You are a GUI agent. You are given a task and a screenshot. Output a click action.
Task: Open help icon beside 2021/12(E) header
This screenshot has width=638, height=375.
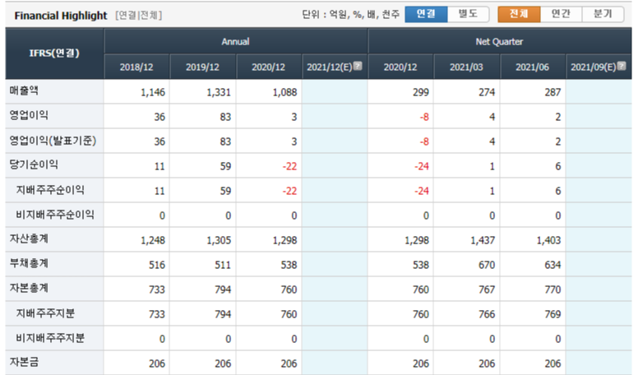click(358, 66)
